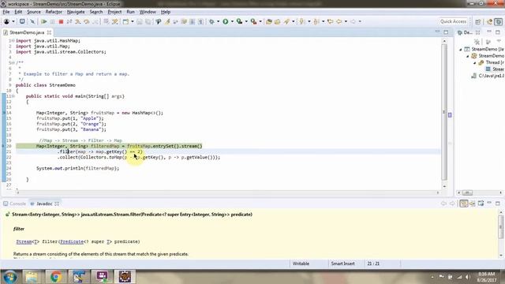Click Skip All Breakpoints icon
The width and height of the screenshot is (505, 284).
32,21
